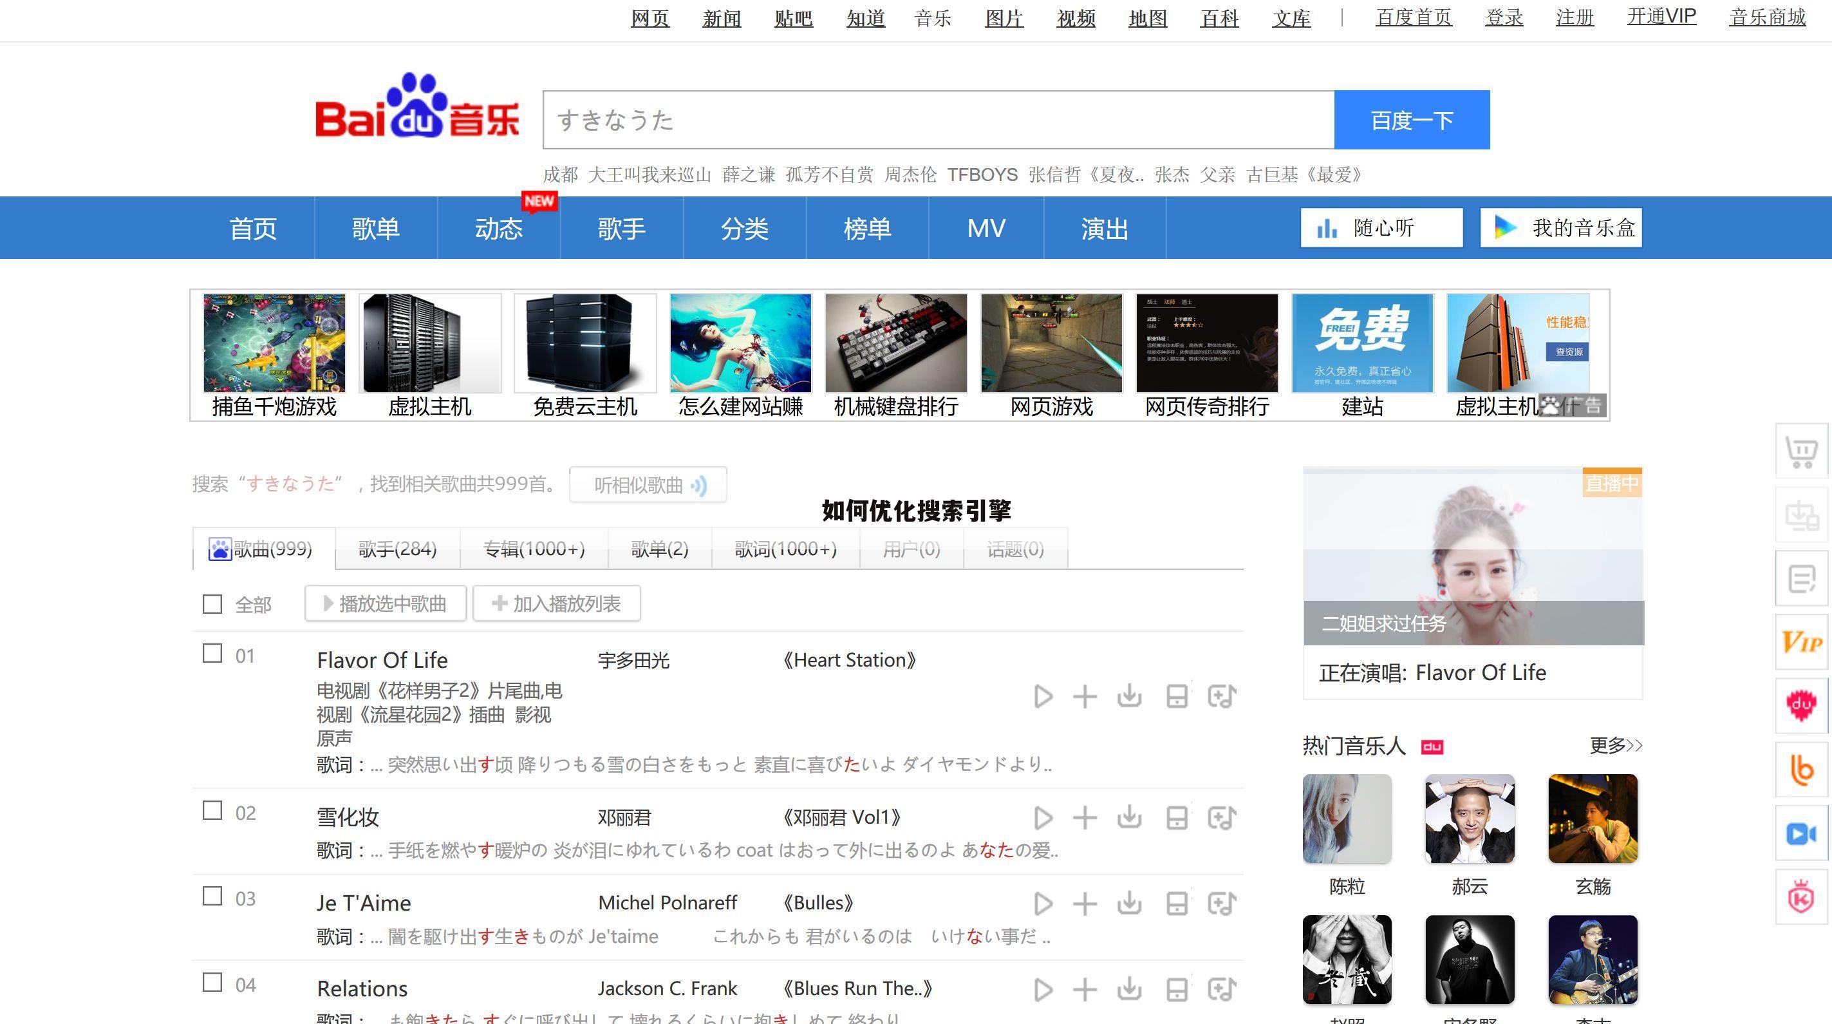This screenshot has height=1024, width=1832.
Task: Add Flavor Of Life to playlist
Action: [1085, 696]
